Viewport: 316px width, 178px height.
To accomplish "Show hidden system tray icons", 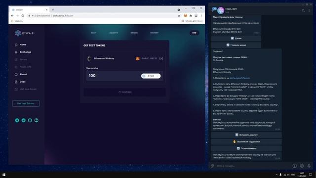I will click(276, 175).
